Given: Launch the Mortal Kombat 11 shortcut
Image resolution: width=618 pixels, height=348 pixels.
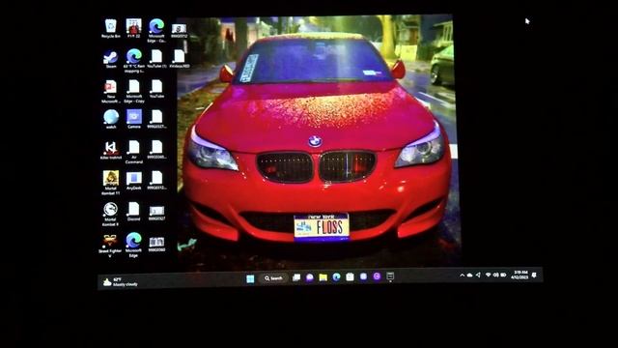Looking at the screenshot, I should click(111, 183).
